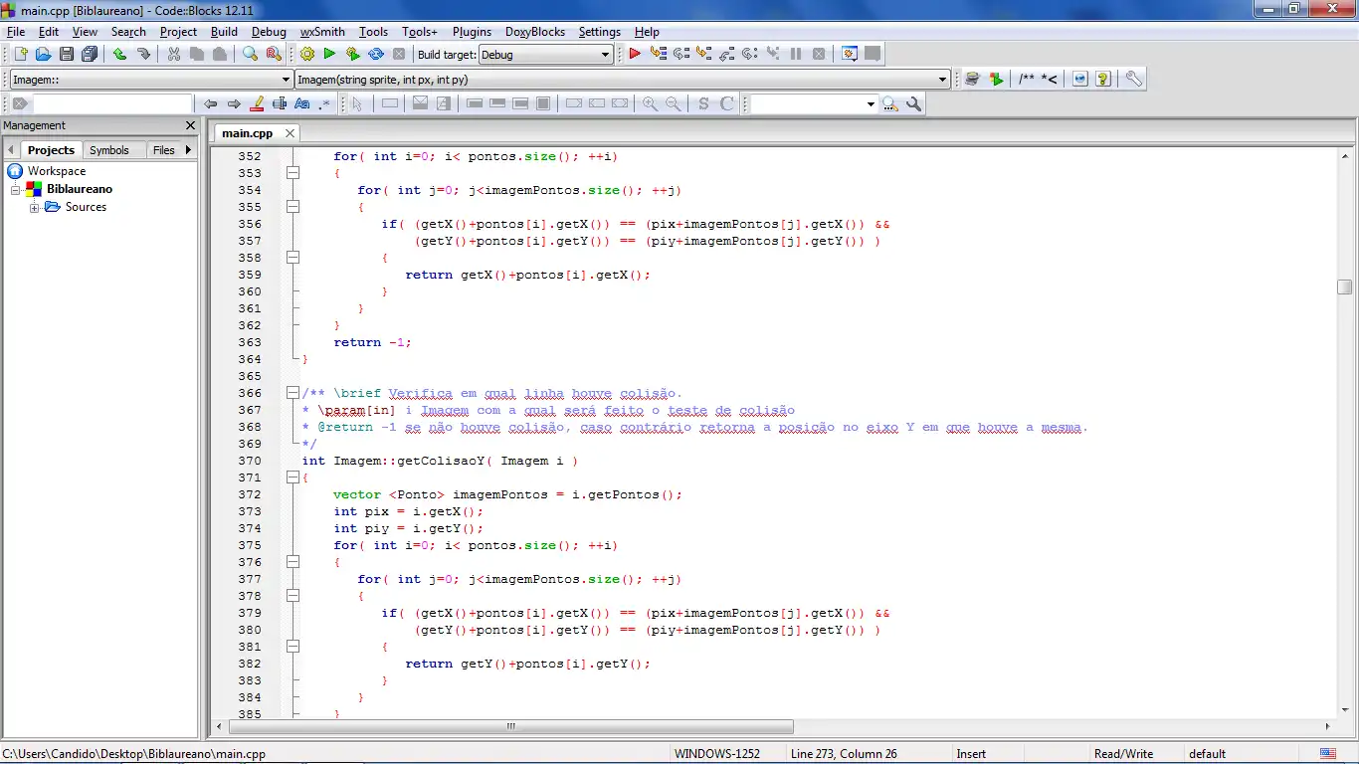Close the main.cpp tab
This screenshot has height=764, width=1359.
(290, 133)
